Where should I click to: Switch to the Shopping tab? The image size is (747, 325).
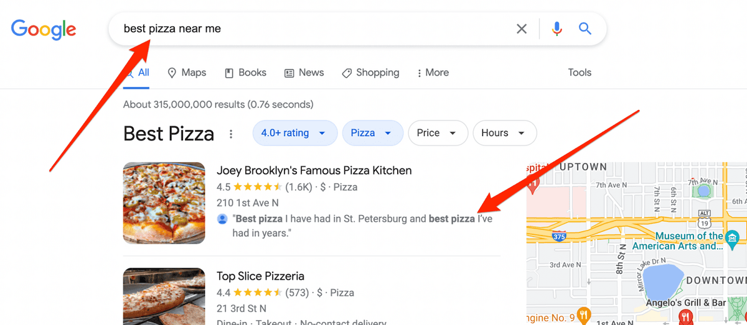click(370, 73)
